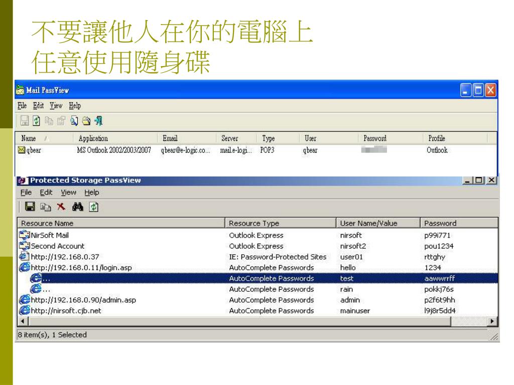514x385 pixels.
Task: Click the icon beside Second Account row
Action: coord(25,246)
